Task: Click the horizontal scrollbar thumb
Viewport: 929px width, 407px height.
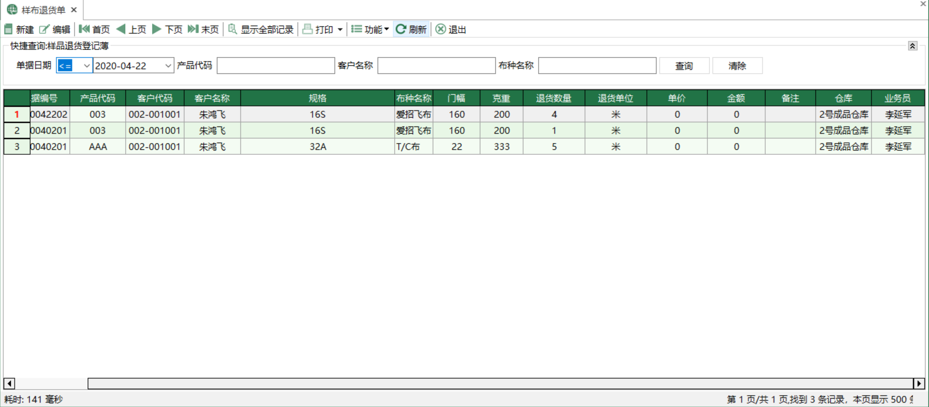Action: (500, 383)
